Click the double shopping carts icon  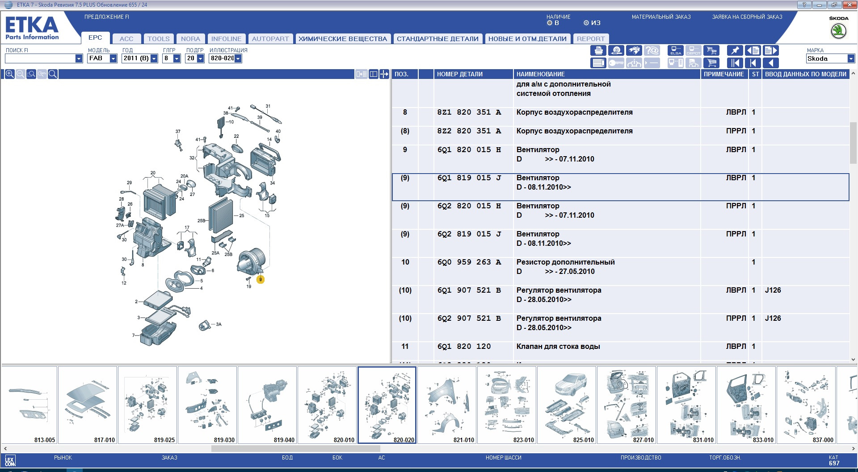(x=711, y=50)
